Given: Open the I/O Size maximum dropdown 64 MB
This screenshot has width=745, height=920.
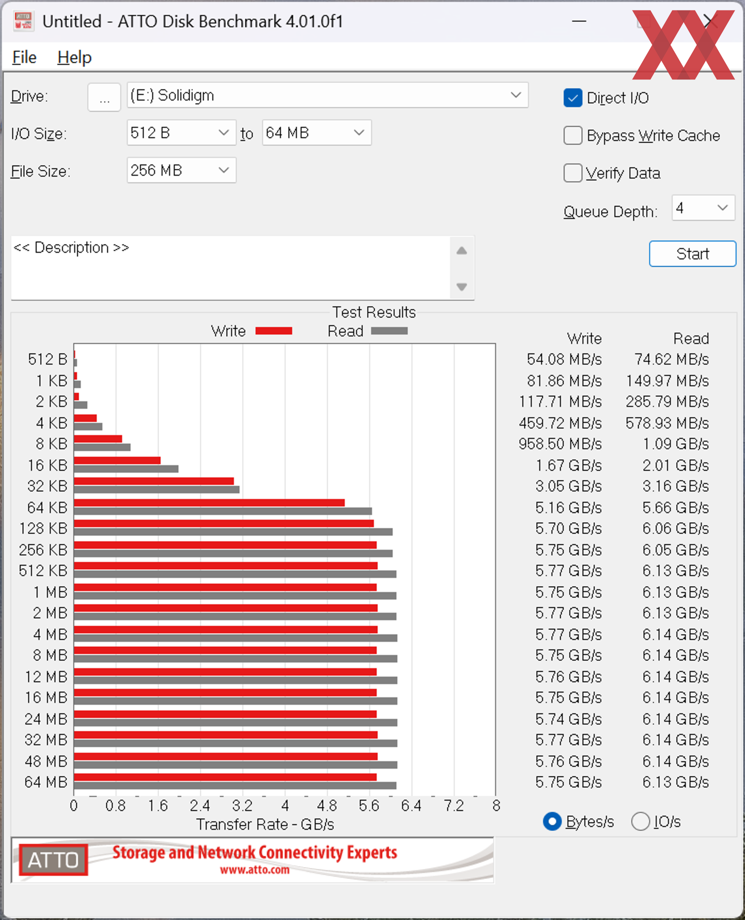Looking at the screenshot, I should (317, 133).
